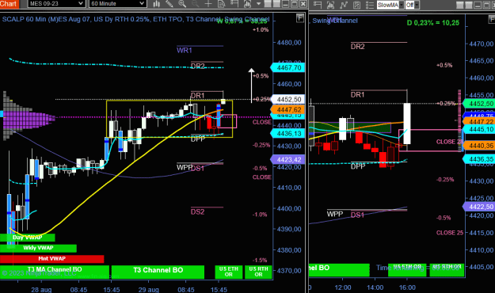Click the purple TPO volume profile
Viewport: 495px width, 293px height.
[29, 116]
